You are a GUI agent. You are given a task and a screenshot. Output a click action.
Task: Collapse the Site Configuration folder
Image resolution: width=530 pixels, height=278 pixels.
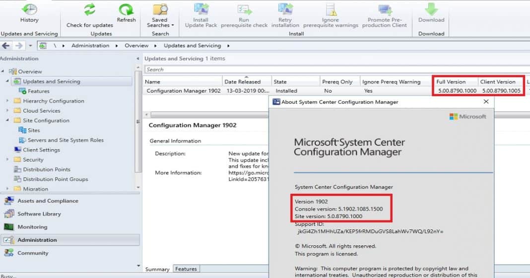point(7,120)
